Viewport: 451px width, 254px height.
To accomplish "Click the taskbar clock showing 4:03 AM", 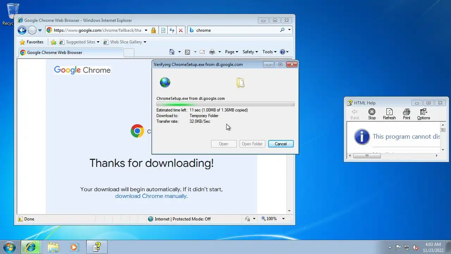I will [433, 247].
